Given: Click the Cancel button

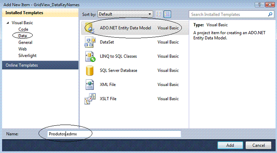Looking at the screenshot, I should tap(259, 145).
